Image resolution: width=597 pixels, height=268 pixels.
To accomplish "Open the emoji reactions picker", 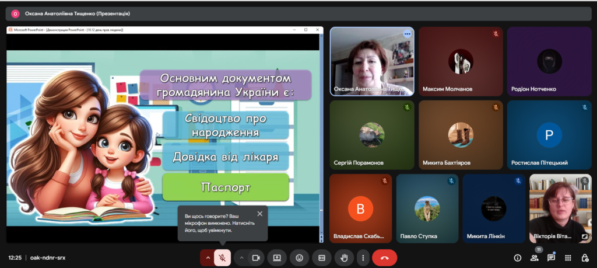I will click(x=300, y=257).
